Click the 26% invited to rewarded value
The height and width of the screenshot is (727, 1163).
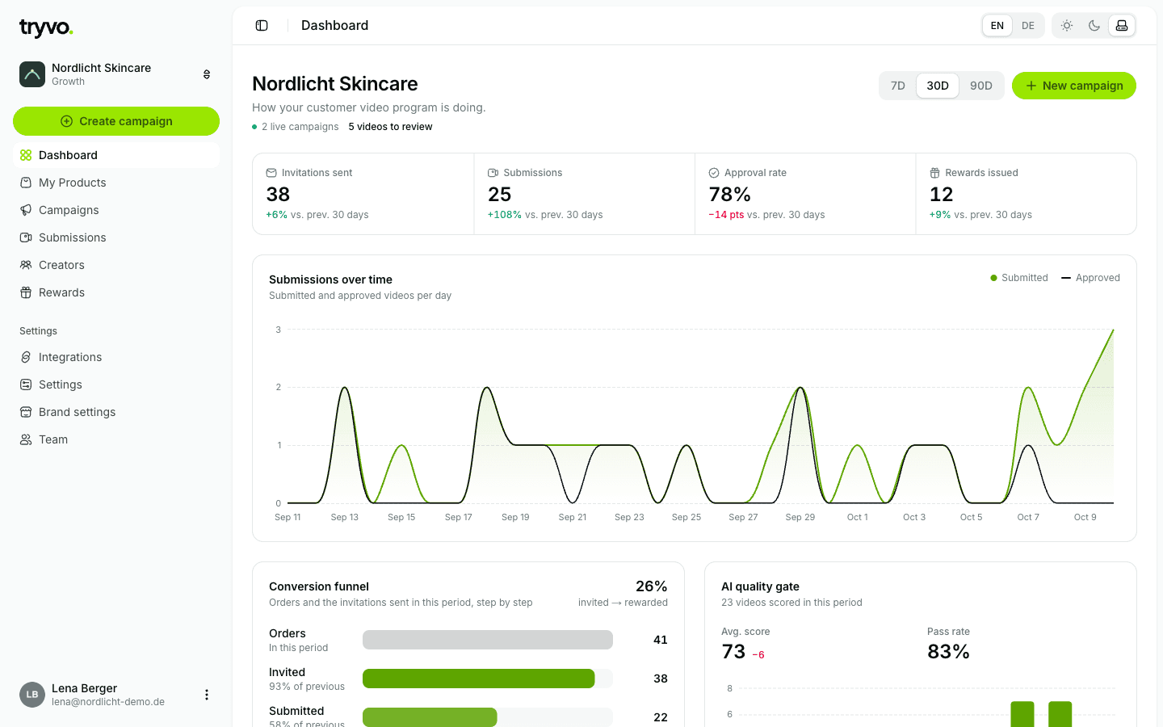tap(651, 586)
